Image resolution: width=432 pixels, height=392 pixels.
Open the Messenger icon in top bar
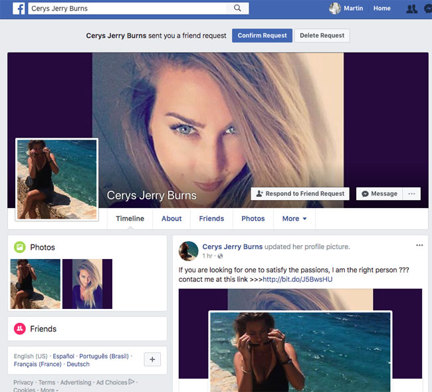click(x=428, y=9)
